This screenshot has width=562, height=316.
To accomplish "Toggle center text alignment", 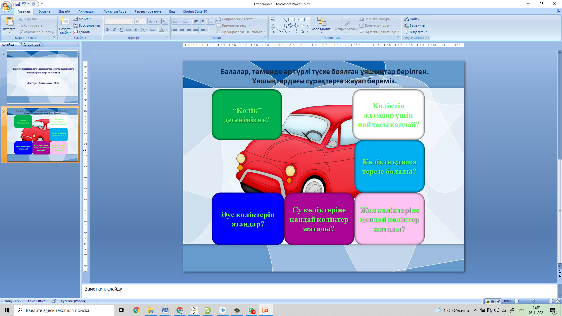I will (182, 30).
